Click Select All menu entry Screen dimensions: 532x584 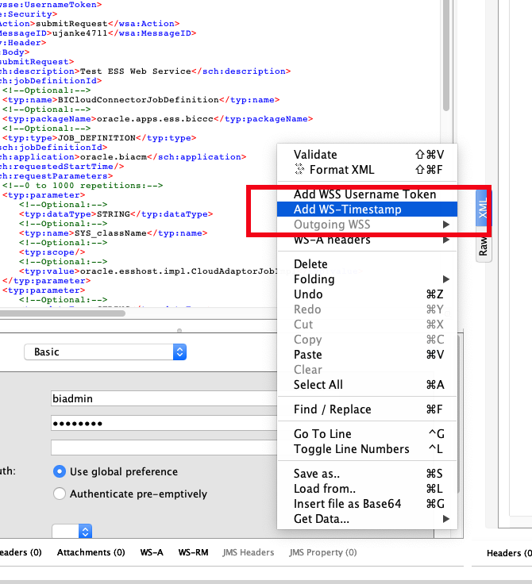point(367,385)
